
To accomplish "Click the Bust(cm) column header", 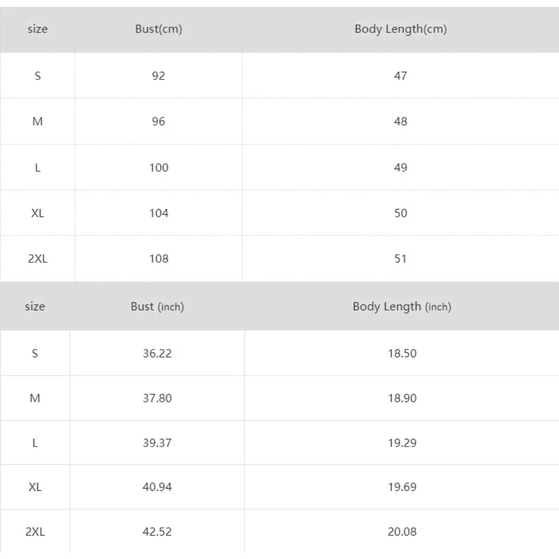I will coord(158,30).
